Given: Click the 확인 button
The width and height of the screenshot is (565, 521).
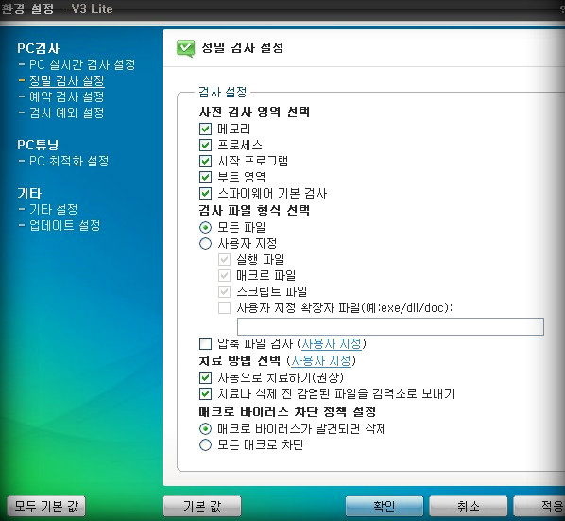Looking at the screenshot, I should [385, 506].
